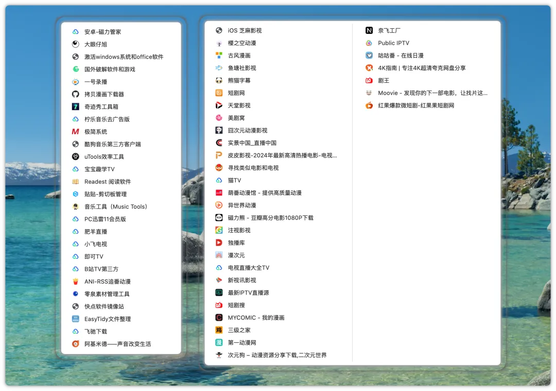
Task: Click the icon beside 一号录播
Action: pos(76,82)
